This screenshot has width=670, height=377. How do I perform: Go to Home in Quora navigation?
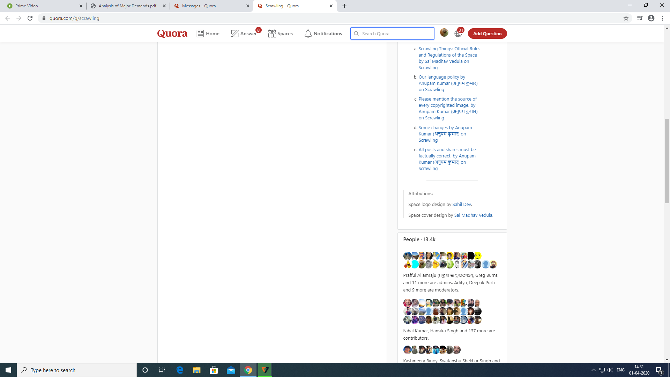[208, 34]
